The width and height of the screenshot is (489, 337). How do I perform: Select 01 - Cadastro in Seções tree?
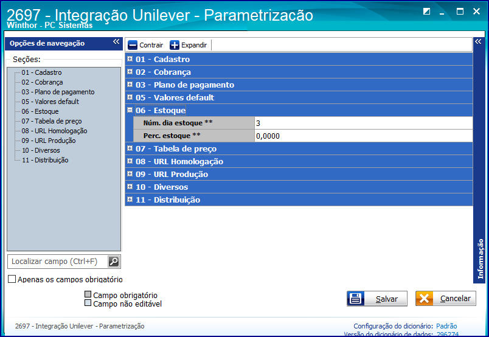click(x=41, y=72)
